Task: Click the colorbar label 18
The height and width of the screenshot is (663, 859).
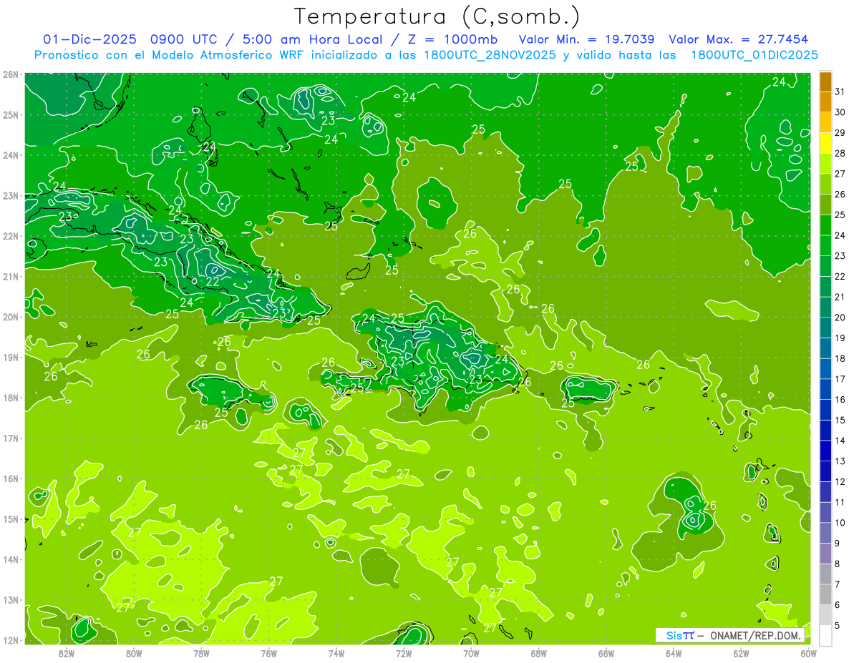Action: pyautogui.click(x=840, y=358)
